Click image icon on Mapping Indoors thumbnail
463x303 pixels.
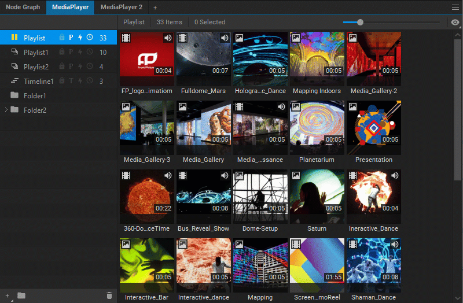click(x=296, y=38)
